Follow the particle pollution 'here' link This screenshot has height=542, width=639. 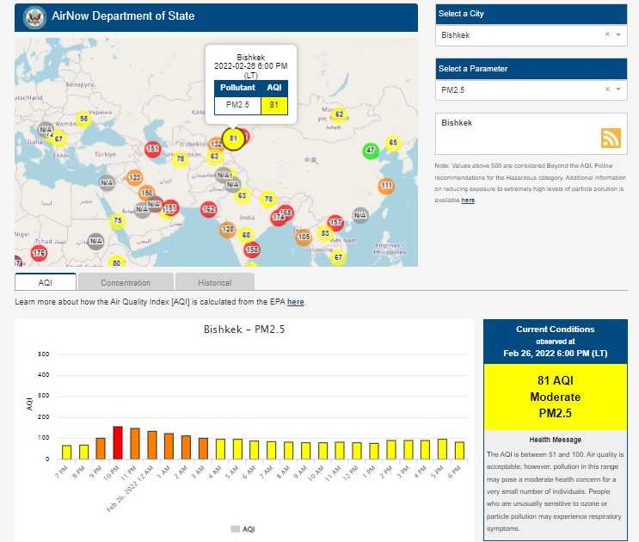click(x=468, y=200)
